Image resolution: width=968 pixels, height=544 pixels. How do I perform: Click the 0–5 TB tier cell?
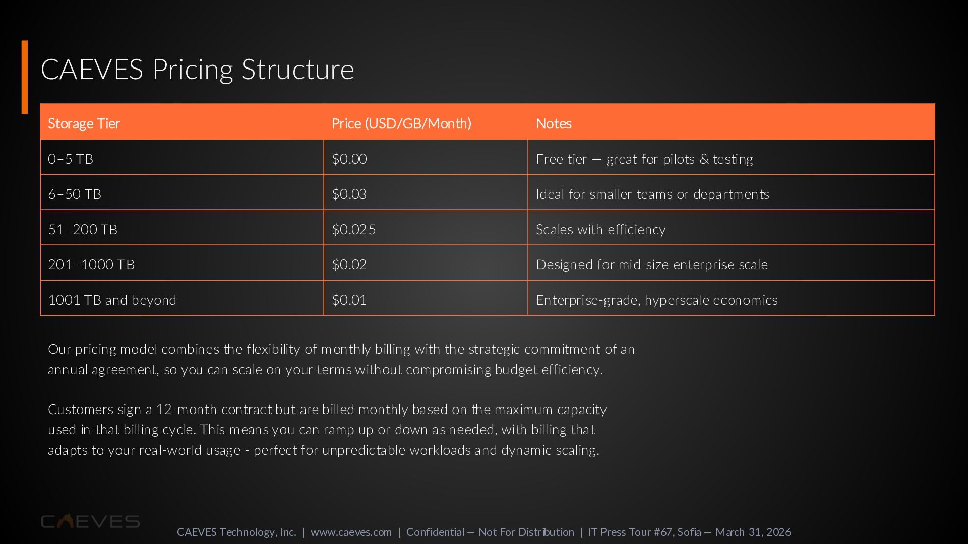[x=71, y=159]
